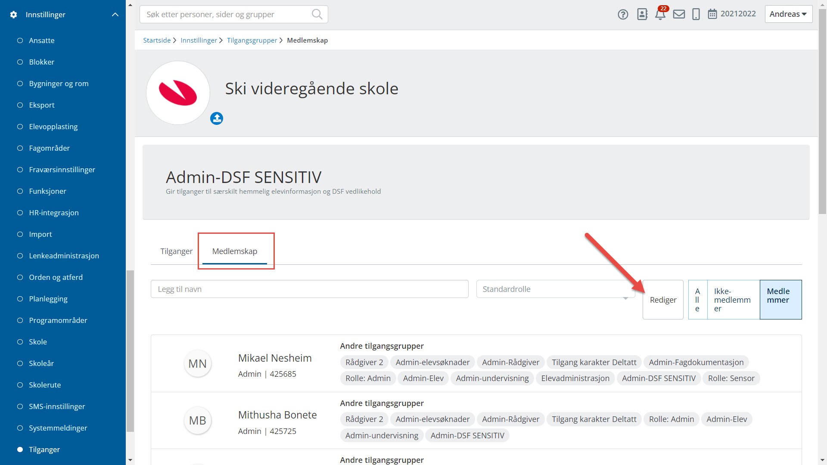Viewport: 827px width, 465px height.
Task: Open HR-integrasjon in sidebar
Action: coord(54,213)
